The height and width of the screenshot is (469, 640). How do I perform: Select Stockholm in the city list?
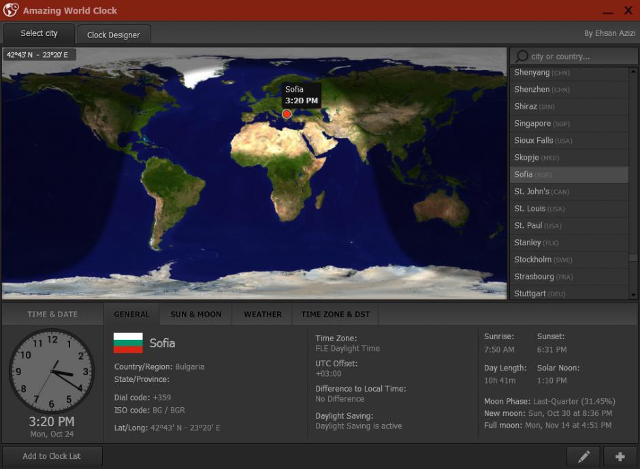coord(569,260)
